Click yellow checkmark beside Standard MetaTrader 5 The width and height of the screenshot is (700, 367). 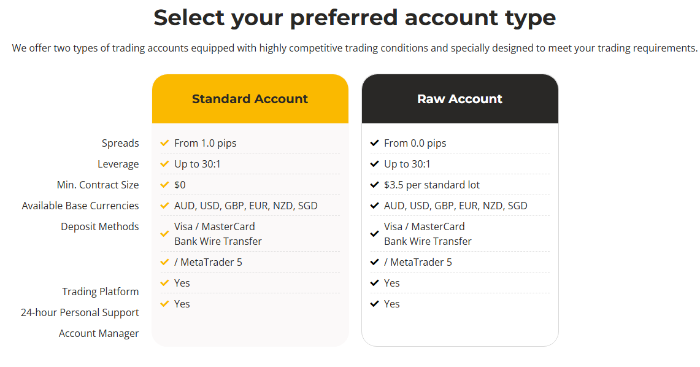tap(165, 262)
